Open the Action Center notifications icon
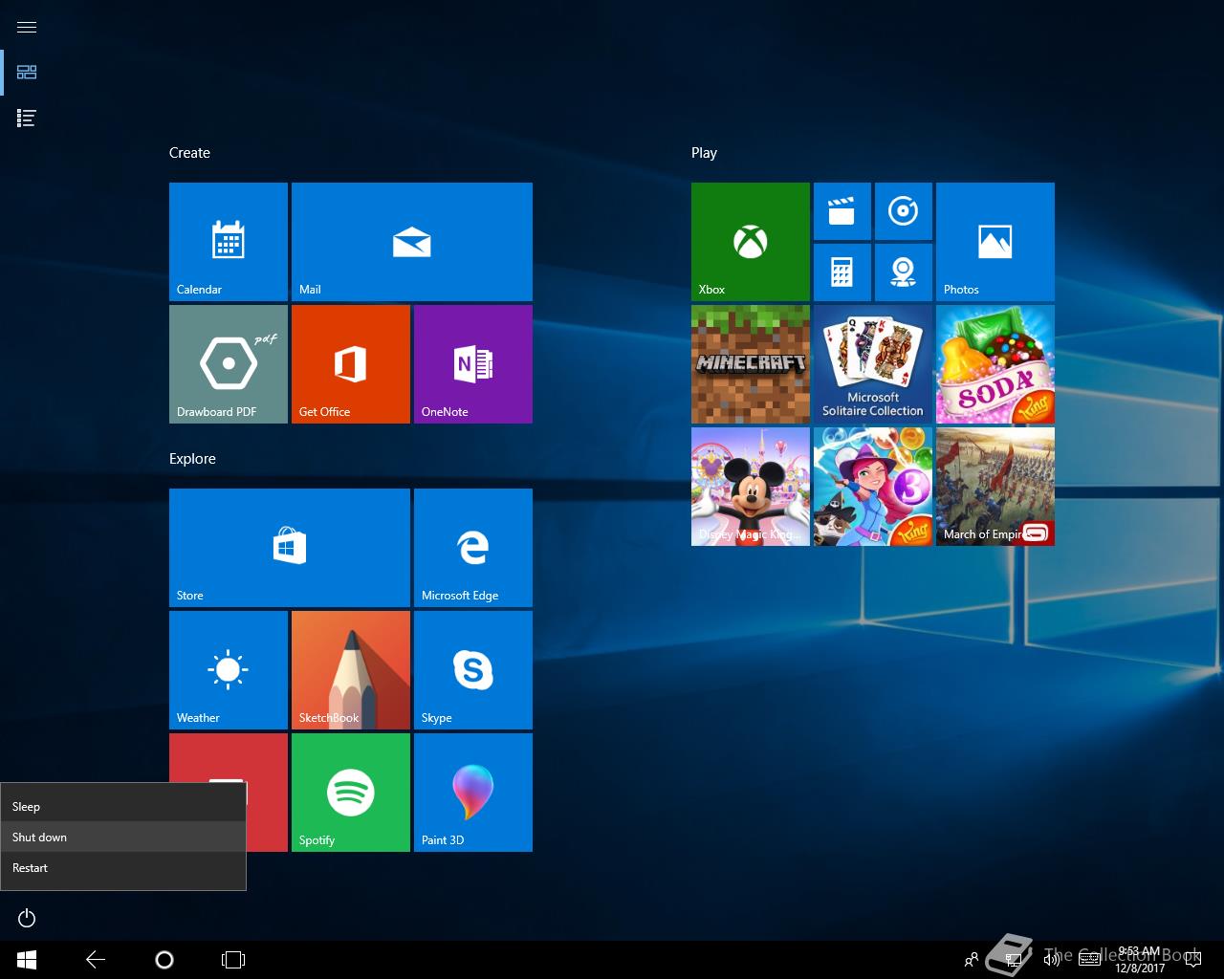The width and height of the screenshot is (1224, 979). coord(1192,960)
